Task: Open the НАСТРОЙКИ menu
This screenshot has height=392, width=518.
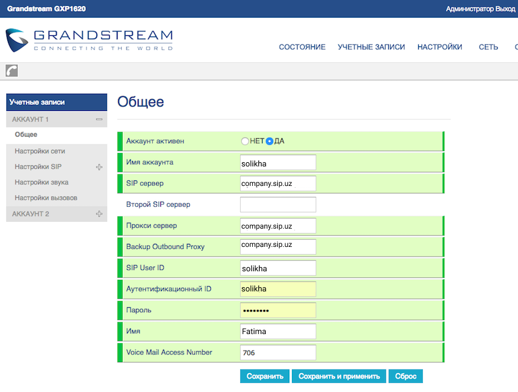Action: 439,47
